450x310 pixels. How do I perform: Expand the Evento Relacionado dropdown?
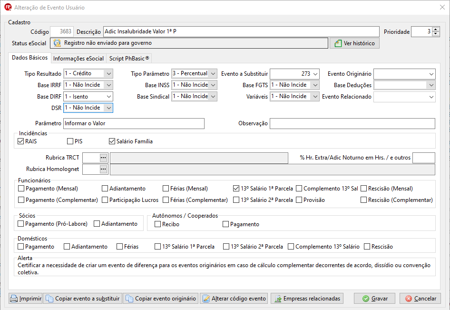pos(431,97)
